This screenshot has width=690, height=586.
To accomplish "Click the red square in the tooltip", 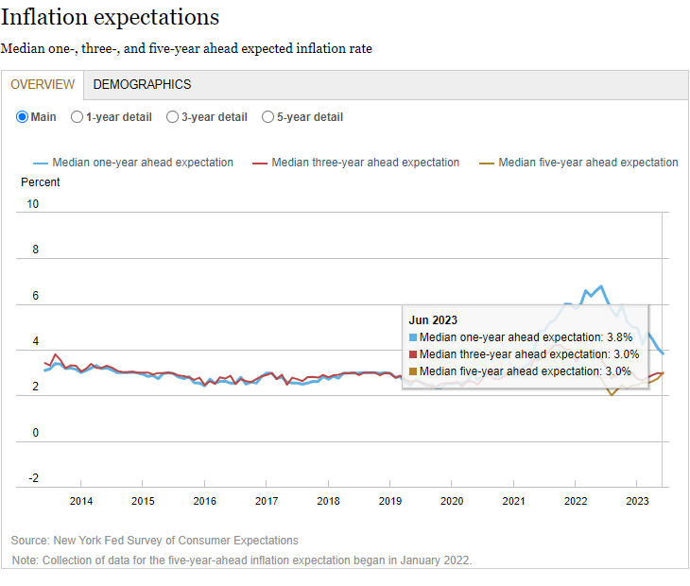I will [413, 354].
